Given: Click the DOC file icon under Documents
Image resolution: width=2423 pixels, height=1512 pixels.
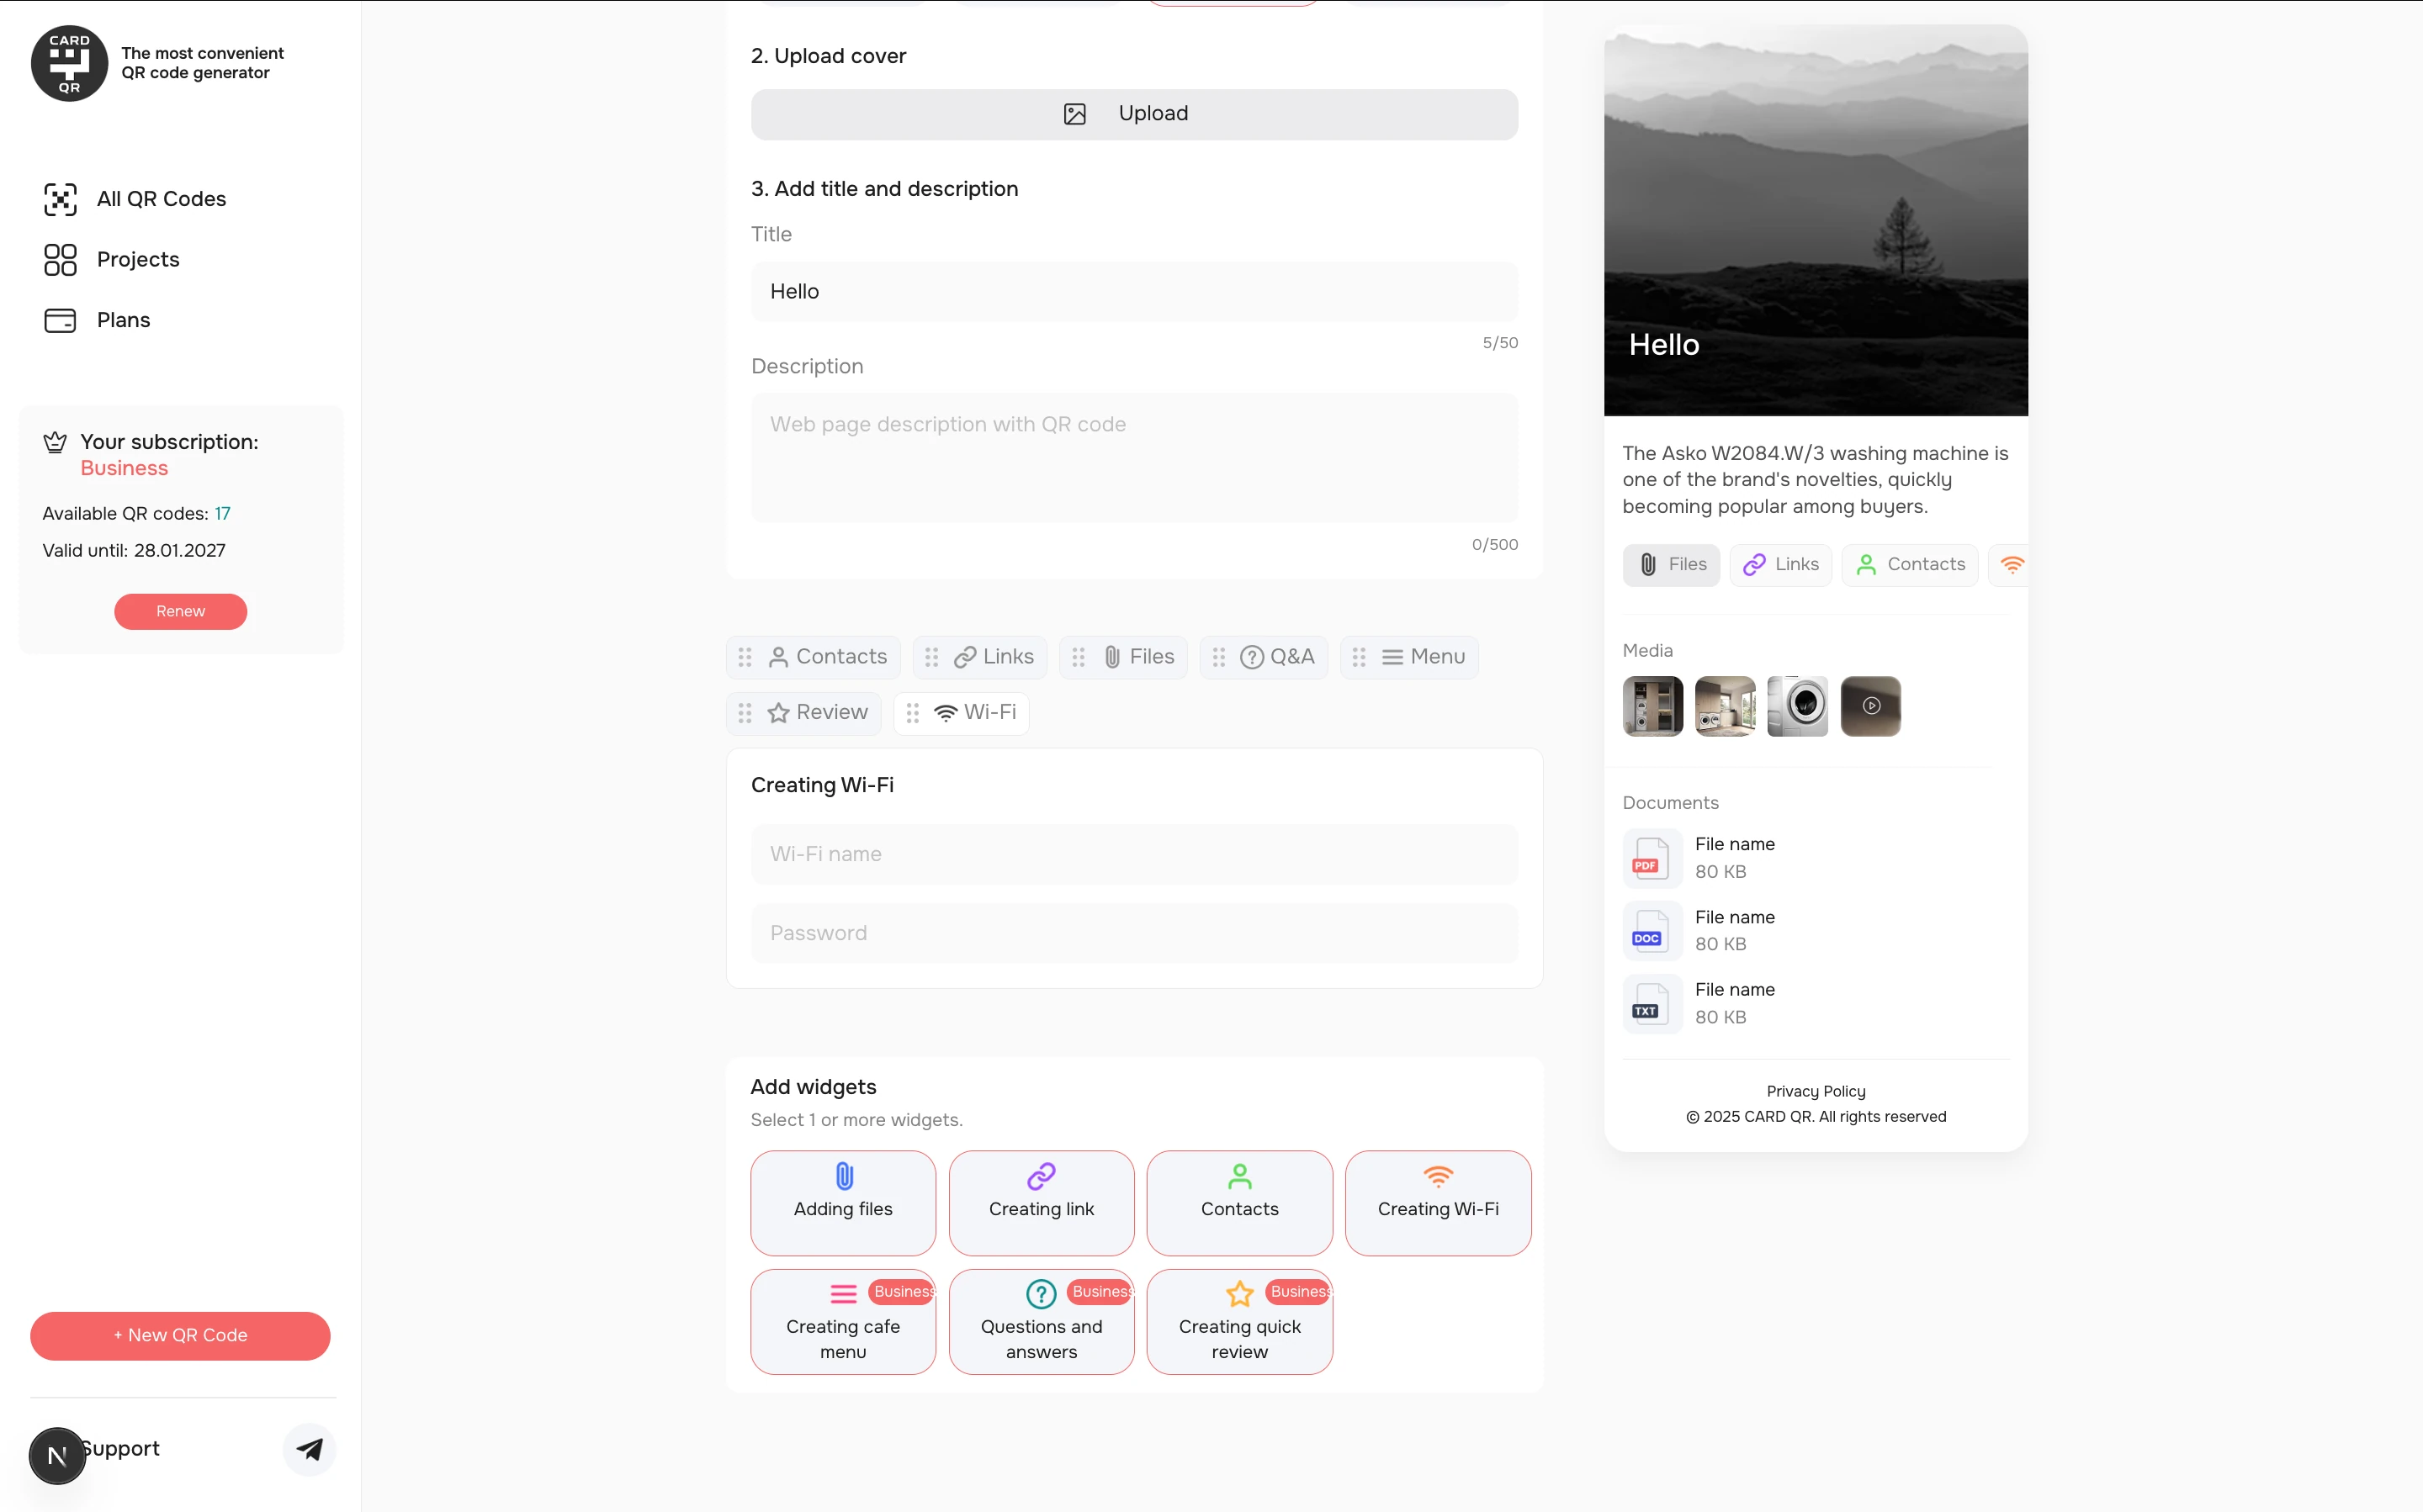Looking at the screenshot, I should point(1651,931).
